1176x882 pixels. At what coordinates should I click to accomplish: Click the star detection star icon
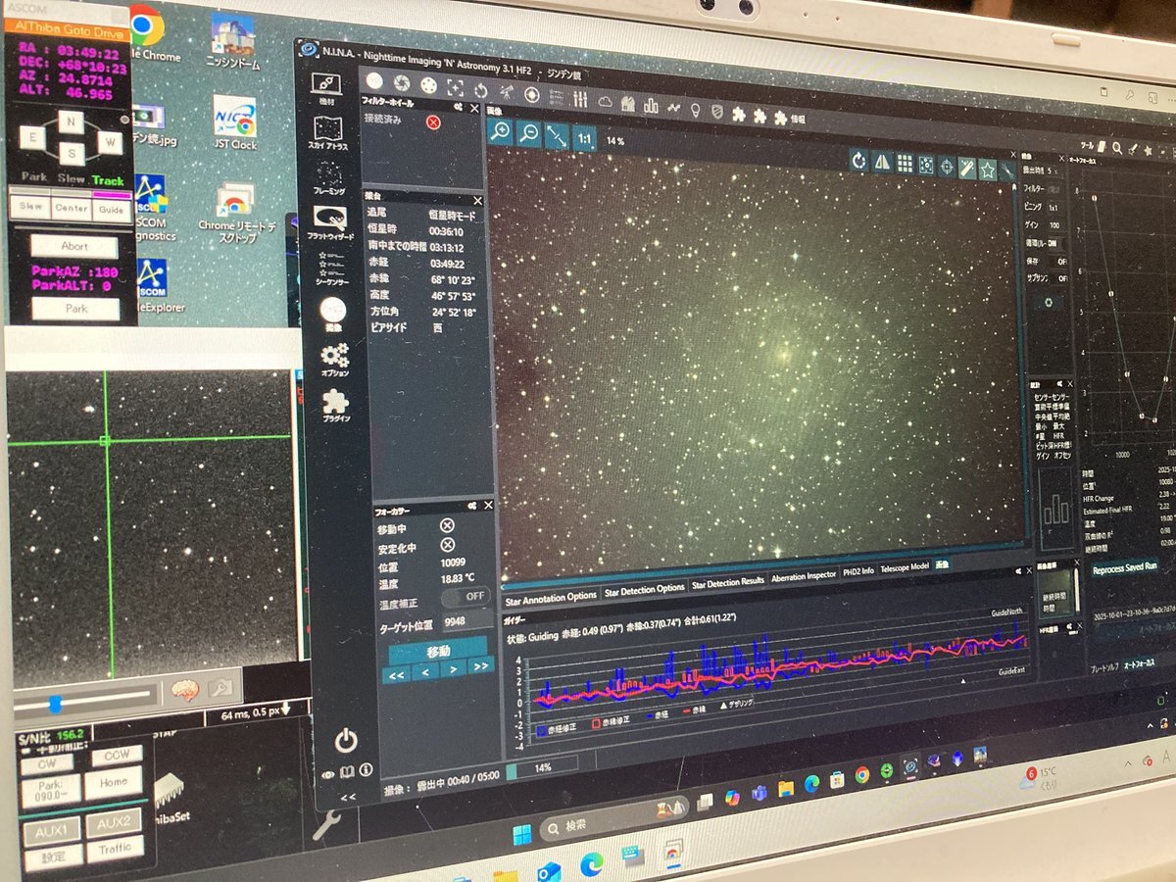tap(988, 171)
